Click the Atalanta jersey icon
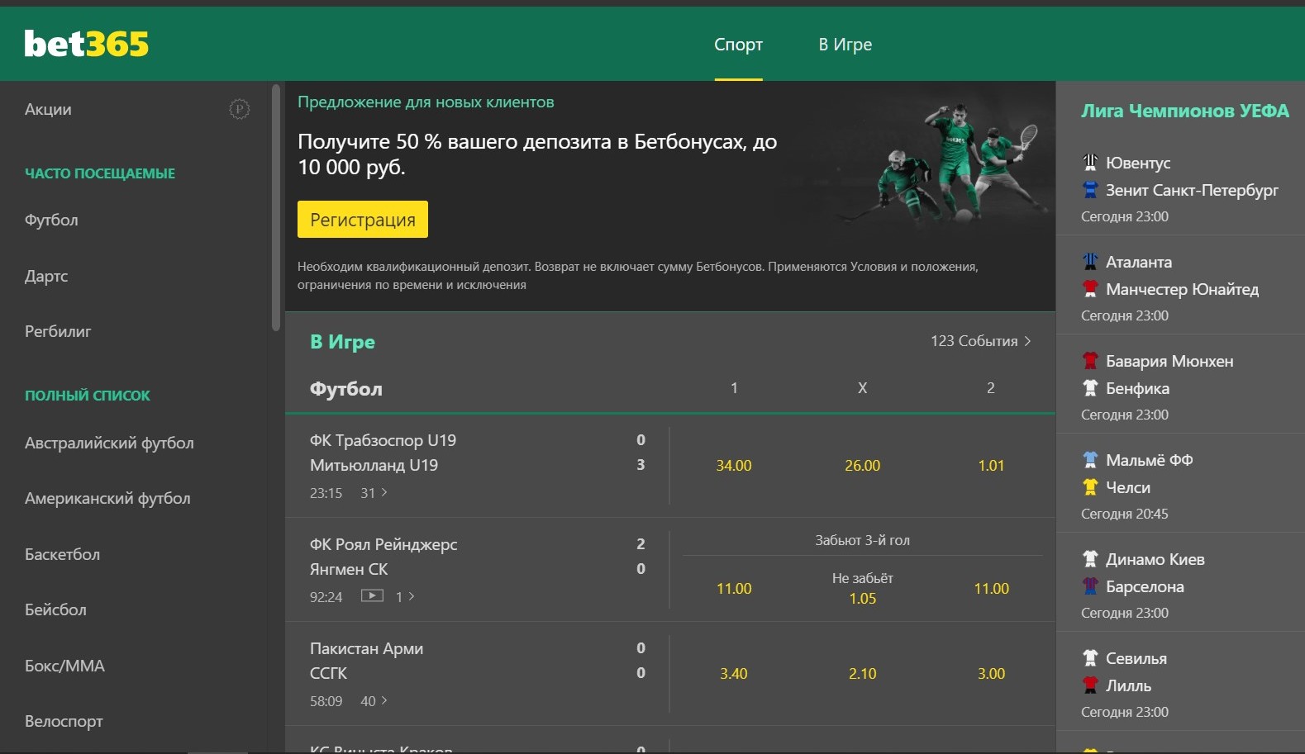The height and width of the screenshot is (754, 1305). [1090, 262]
